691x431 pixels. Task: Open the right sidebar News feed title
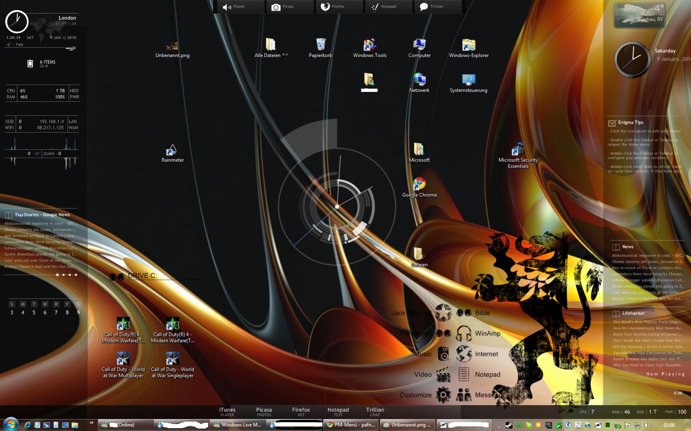pyautogui.click(x=628, y=247)
